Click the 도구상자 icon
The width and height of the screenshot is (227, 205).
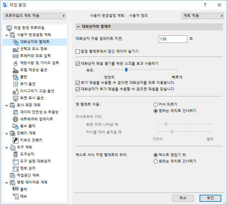coord(16,154)
